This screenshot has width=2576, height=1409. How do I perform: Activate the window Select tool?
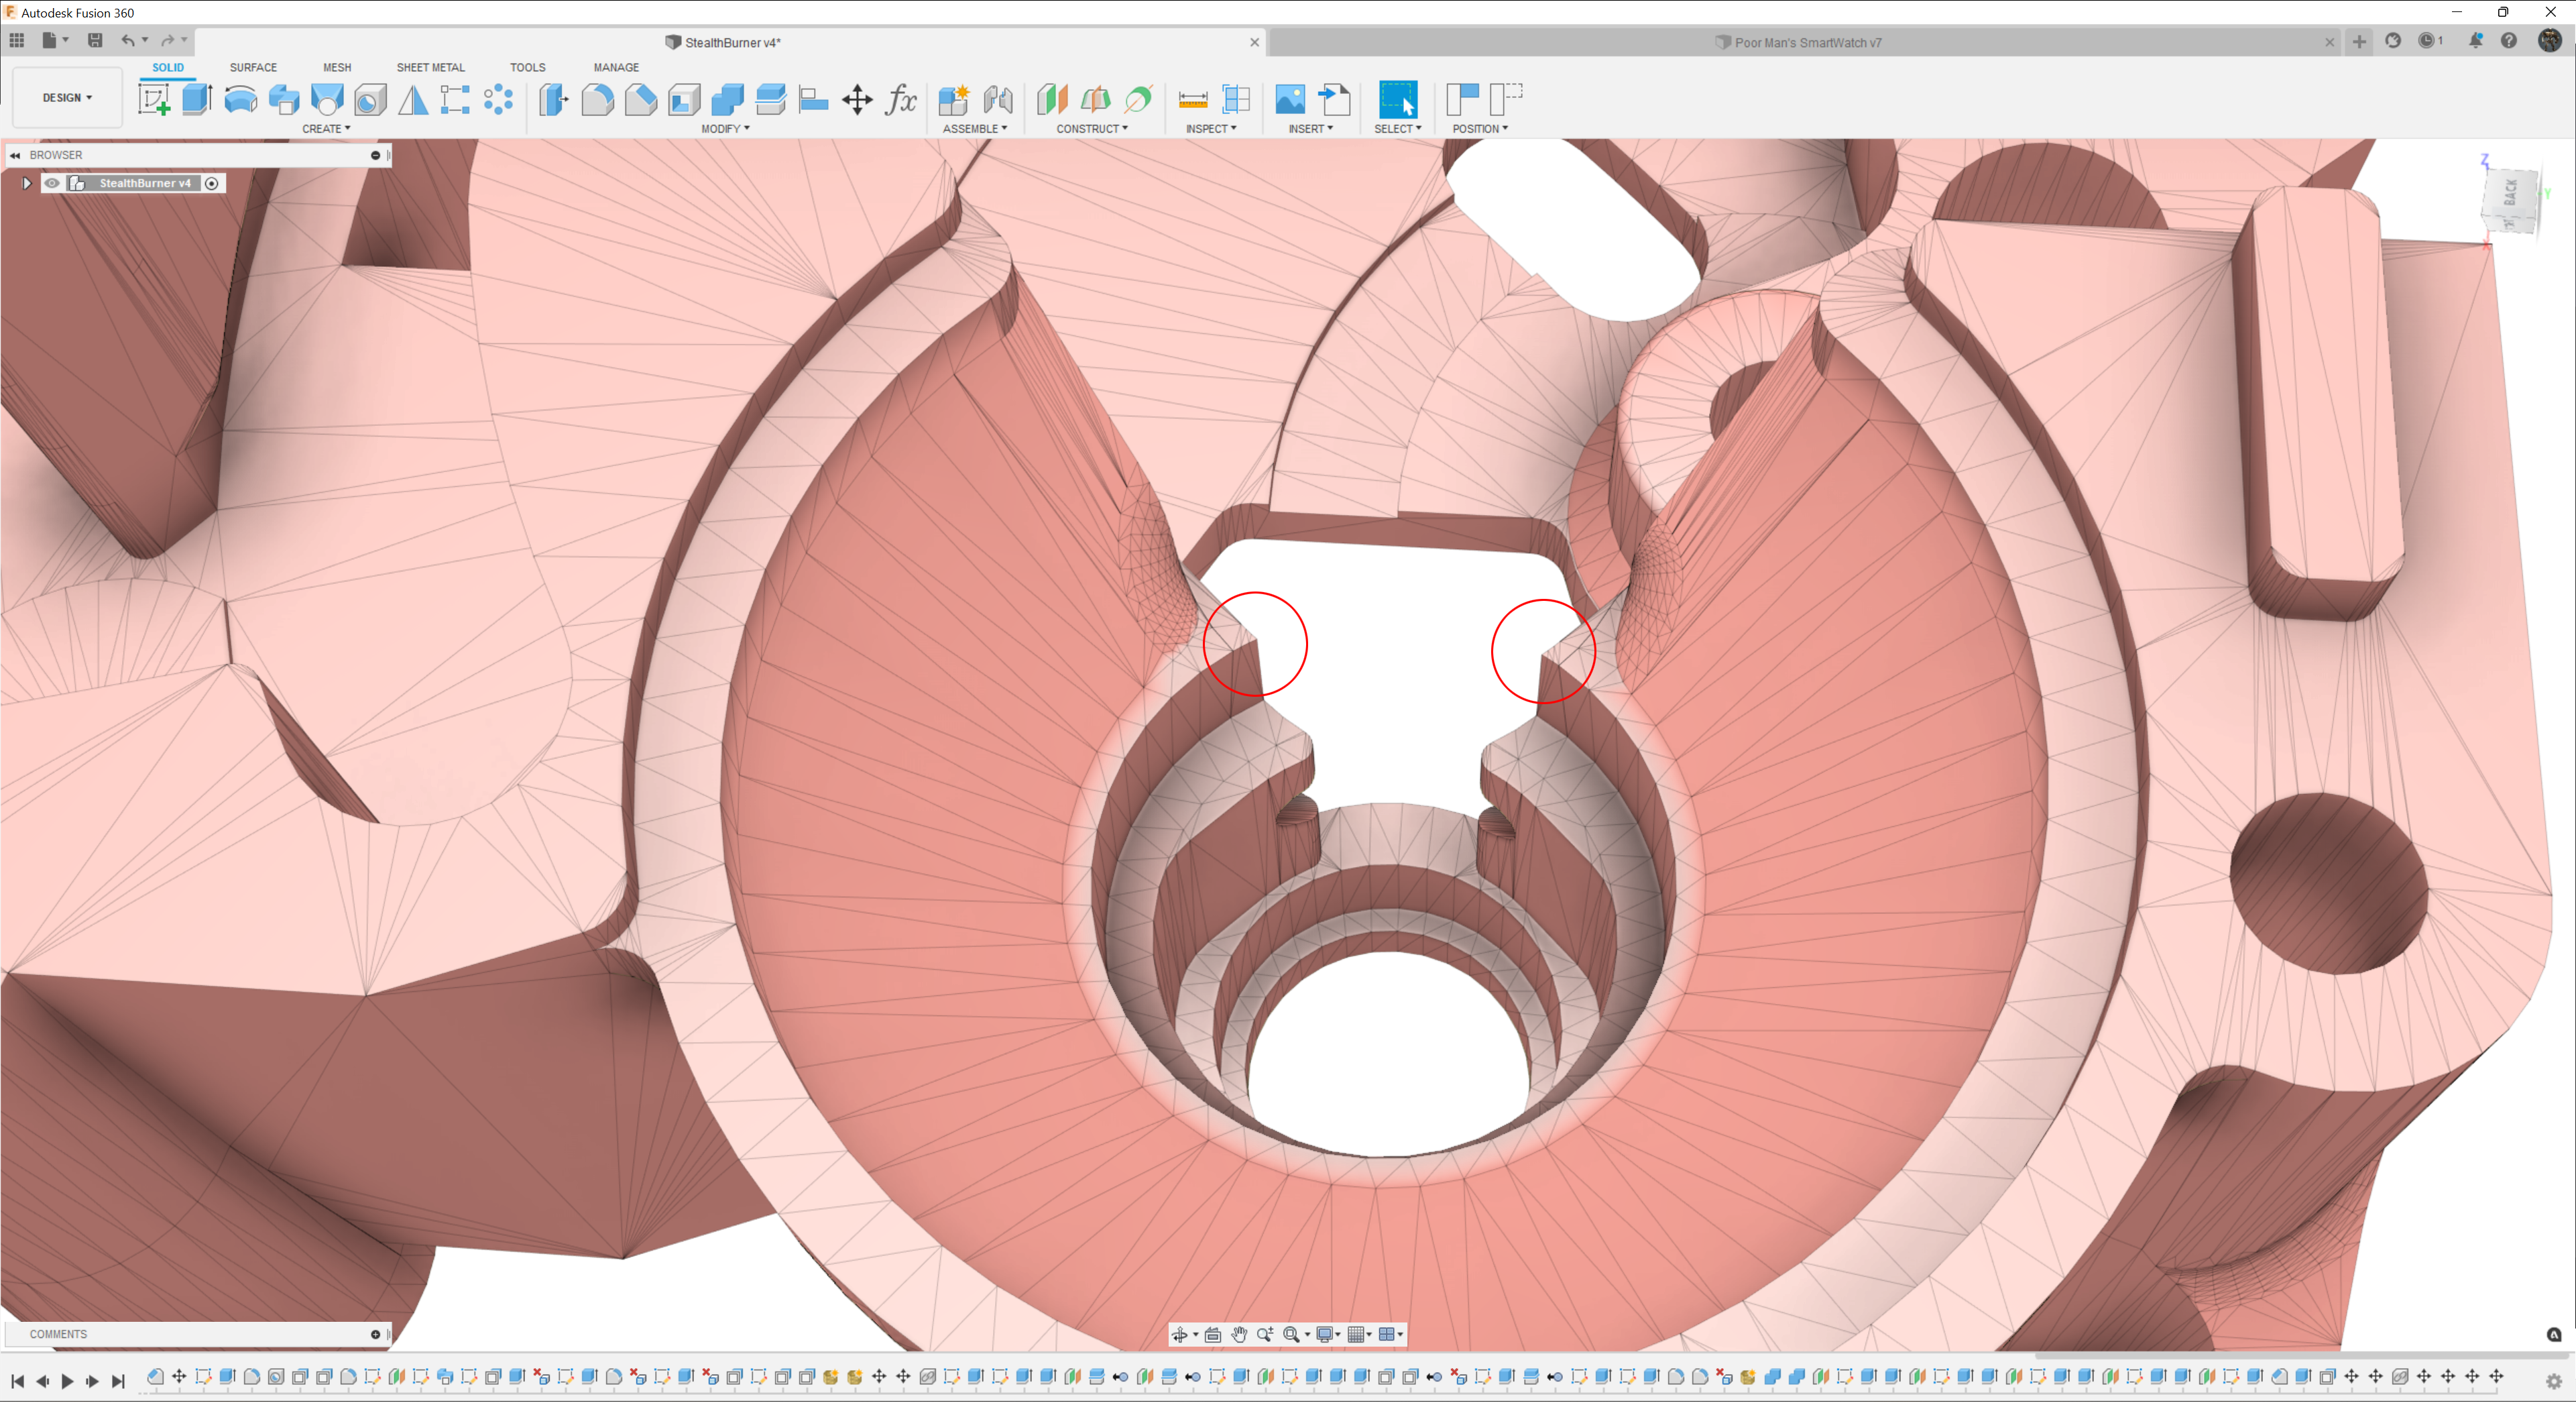1398,100
